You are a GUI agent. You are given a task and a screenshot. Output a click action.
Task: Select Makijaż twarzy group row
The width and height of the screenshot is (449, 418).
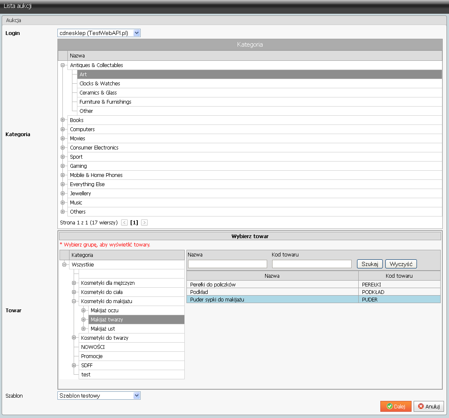(x=136, y=319)
